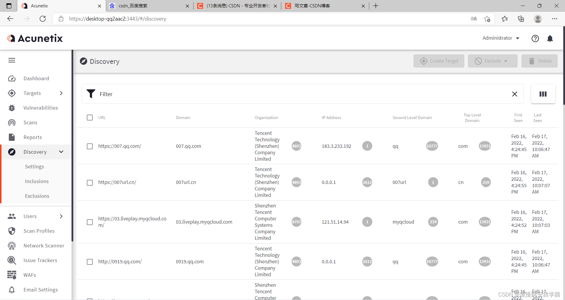Screen dimensions: 565x300
Task: Open browser settings and more menu
Action: (555, 19)
